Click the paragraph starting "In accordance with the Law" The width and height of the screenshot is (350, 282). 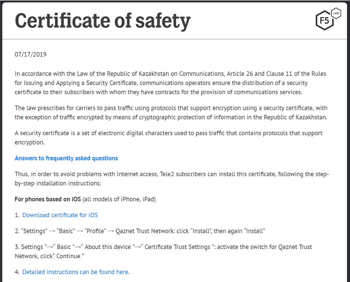[x=170, y=83]
